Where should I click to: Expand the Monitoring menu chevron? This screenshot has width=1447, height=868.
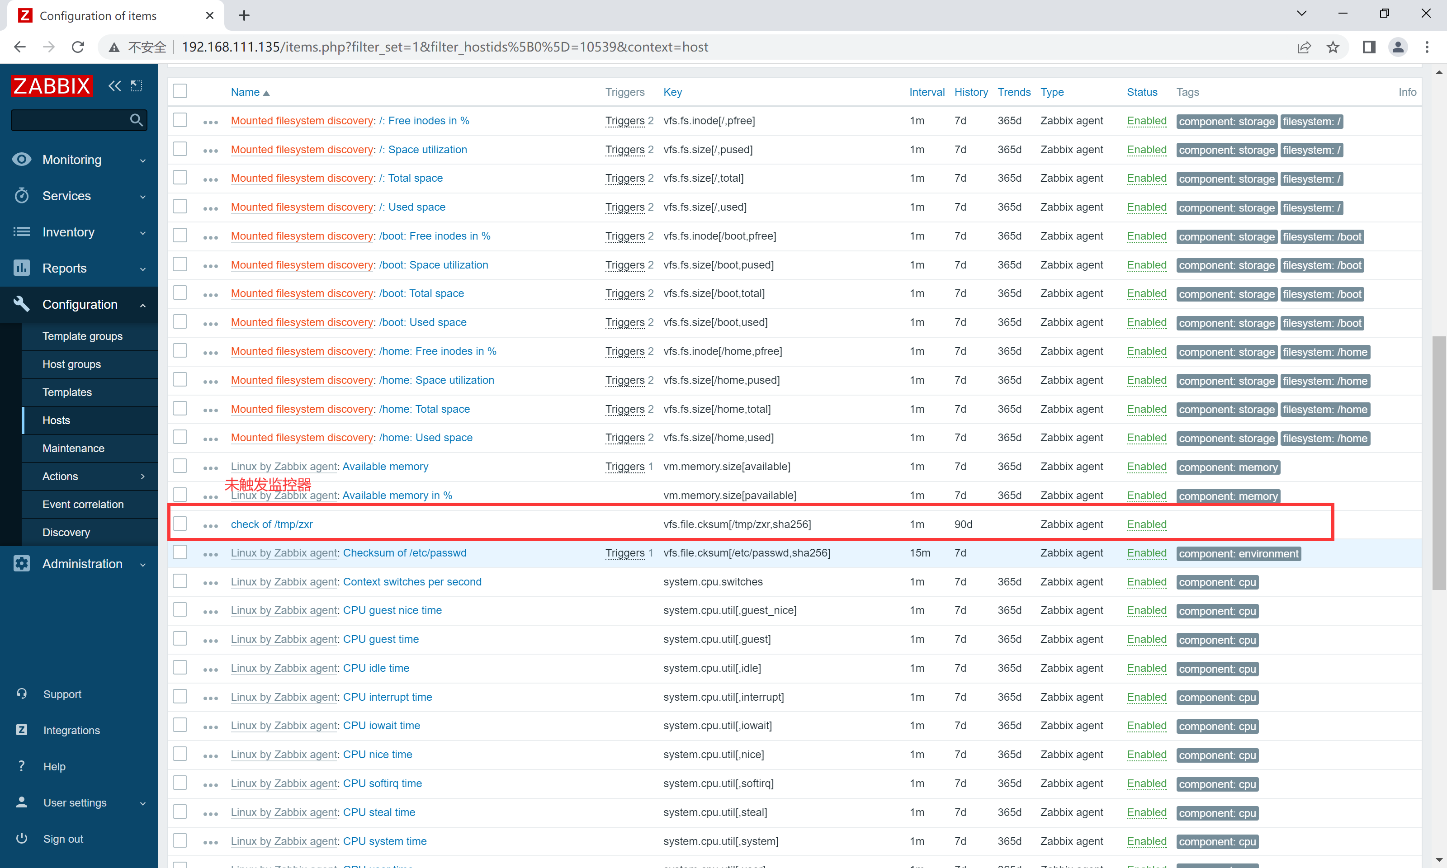tap(143, 160)
